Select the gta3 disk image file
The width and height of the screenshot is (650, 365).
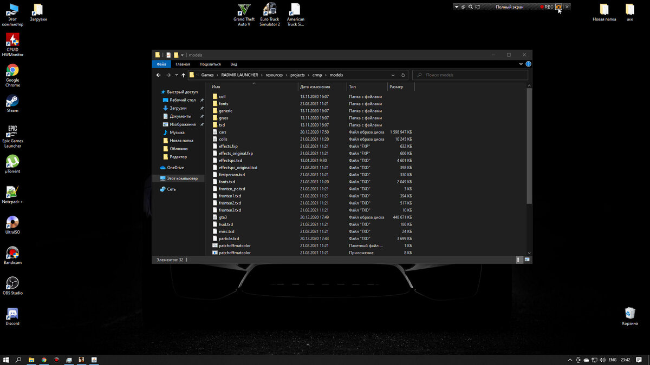[313, 217]
